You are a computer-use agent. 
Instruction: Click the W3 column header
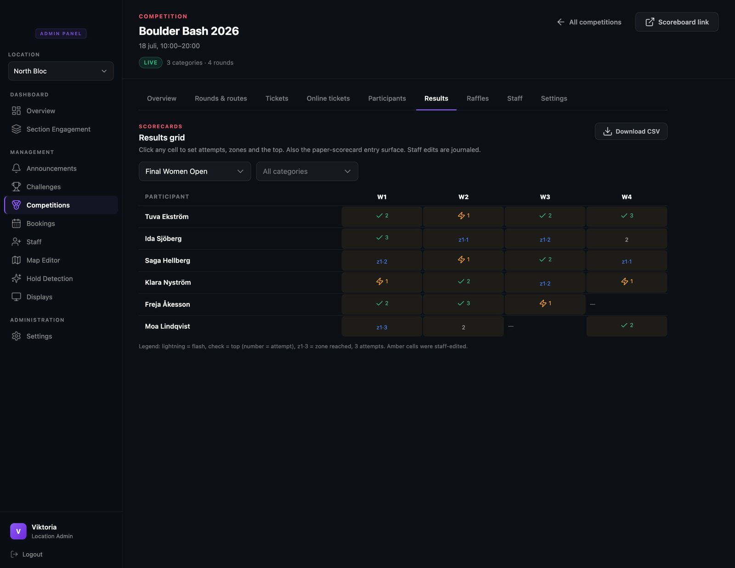point(545,197)
